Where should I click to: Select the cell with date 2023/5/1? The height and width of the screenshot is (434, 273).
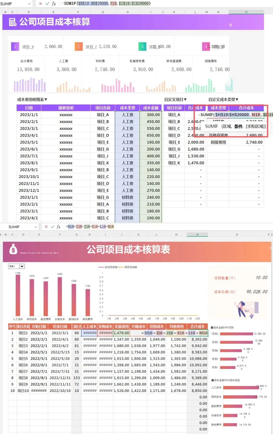pyautogui.click(x=29, y=142)
